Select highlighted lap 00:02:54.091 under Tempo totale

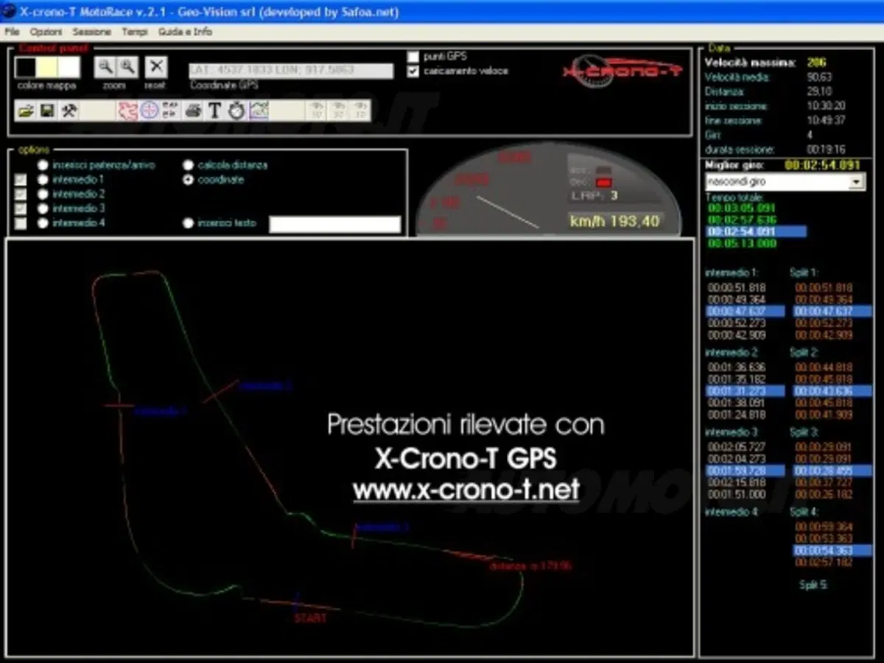756,231
